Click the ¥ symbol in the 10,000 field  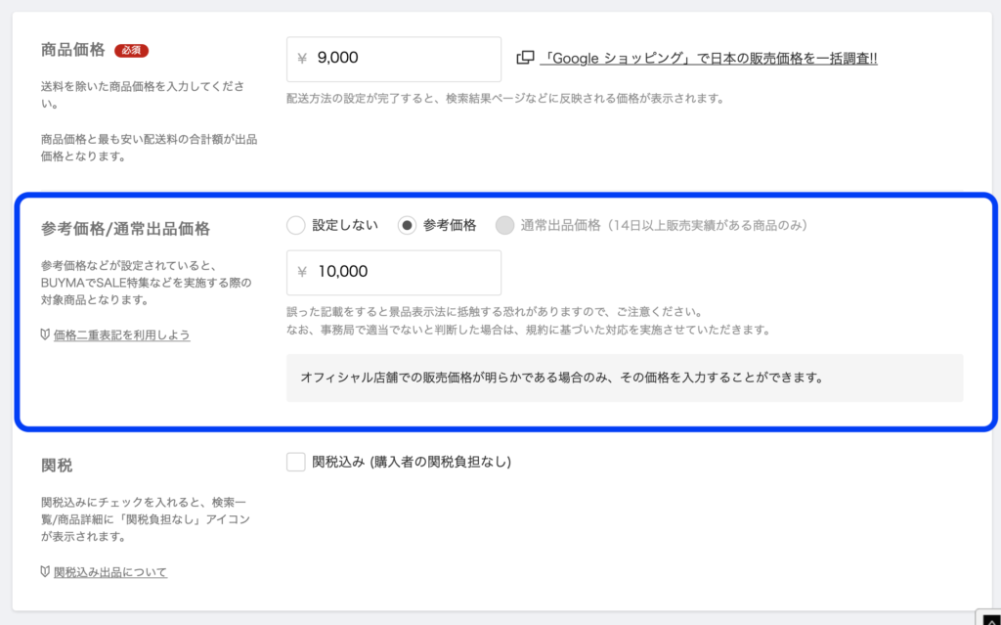303,272
